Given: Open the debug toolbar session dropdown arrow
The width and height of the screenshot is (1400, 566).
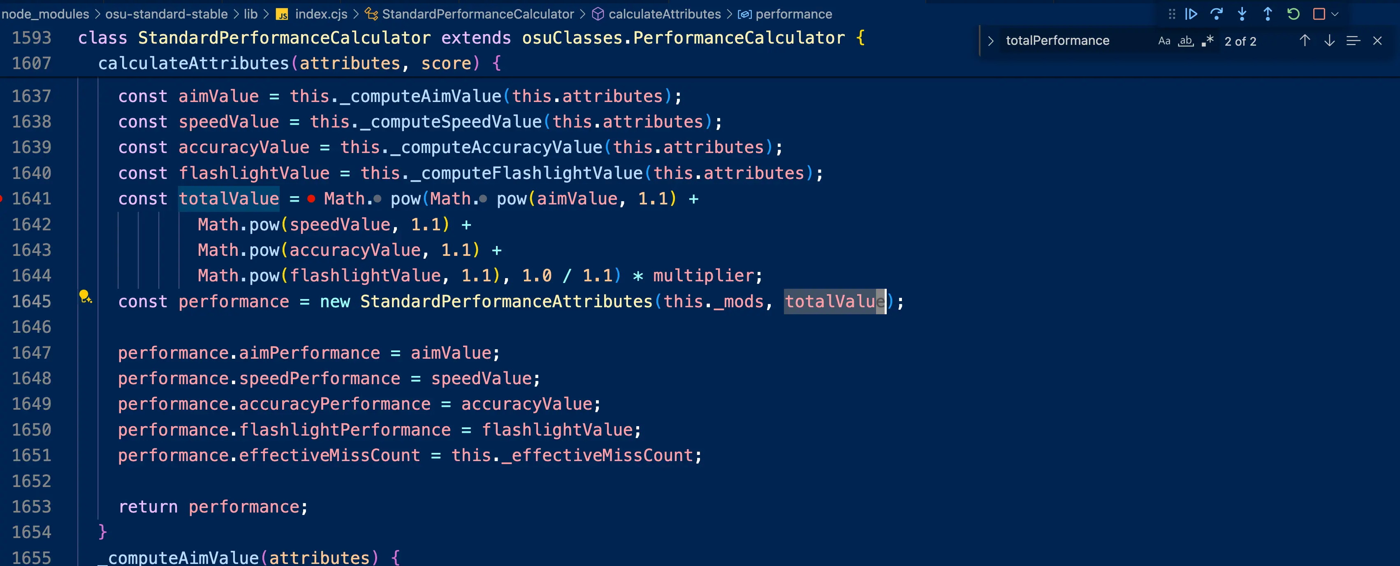Looking at the screenshot, I should (1335, 14).
